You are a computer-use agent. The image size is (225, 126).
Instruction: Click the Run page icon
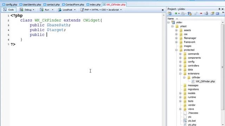(x=41, y=9)
